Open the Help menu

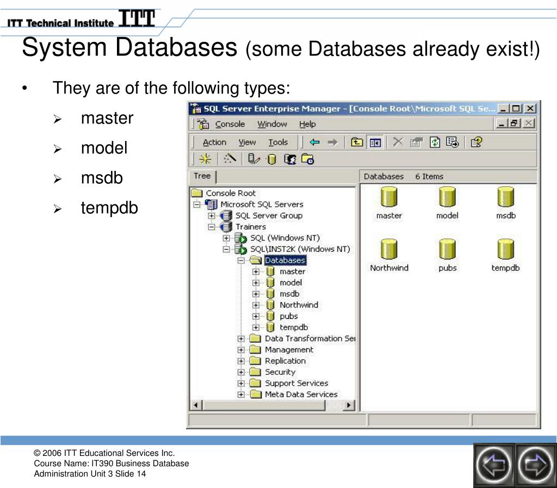point(307,124)
